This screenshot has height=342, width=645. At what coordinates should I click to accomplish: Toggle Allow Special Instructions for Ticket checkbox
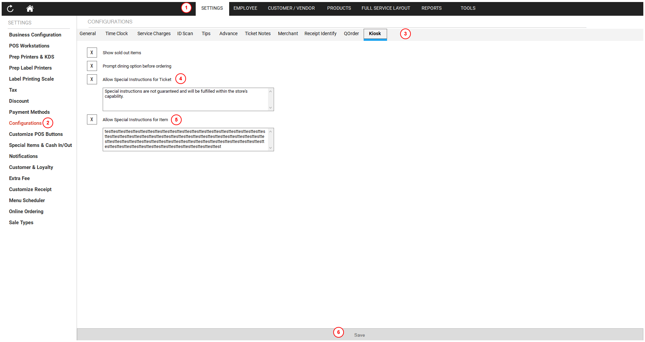(x=92, y=79)
